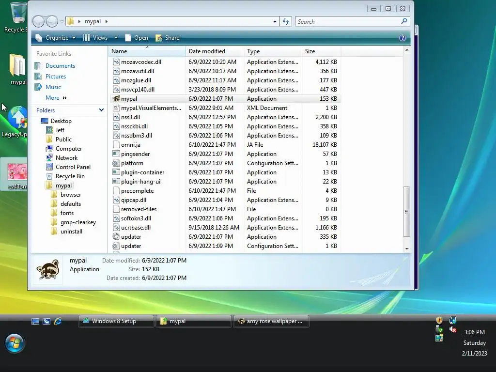Click the refresh button beside address bar
Image resolution: width=496 pixels, height=372 pixels.
tap(286, 21)
